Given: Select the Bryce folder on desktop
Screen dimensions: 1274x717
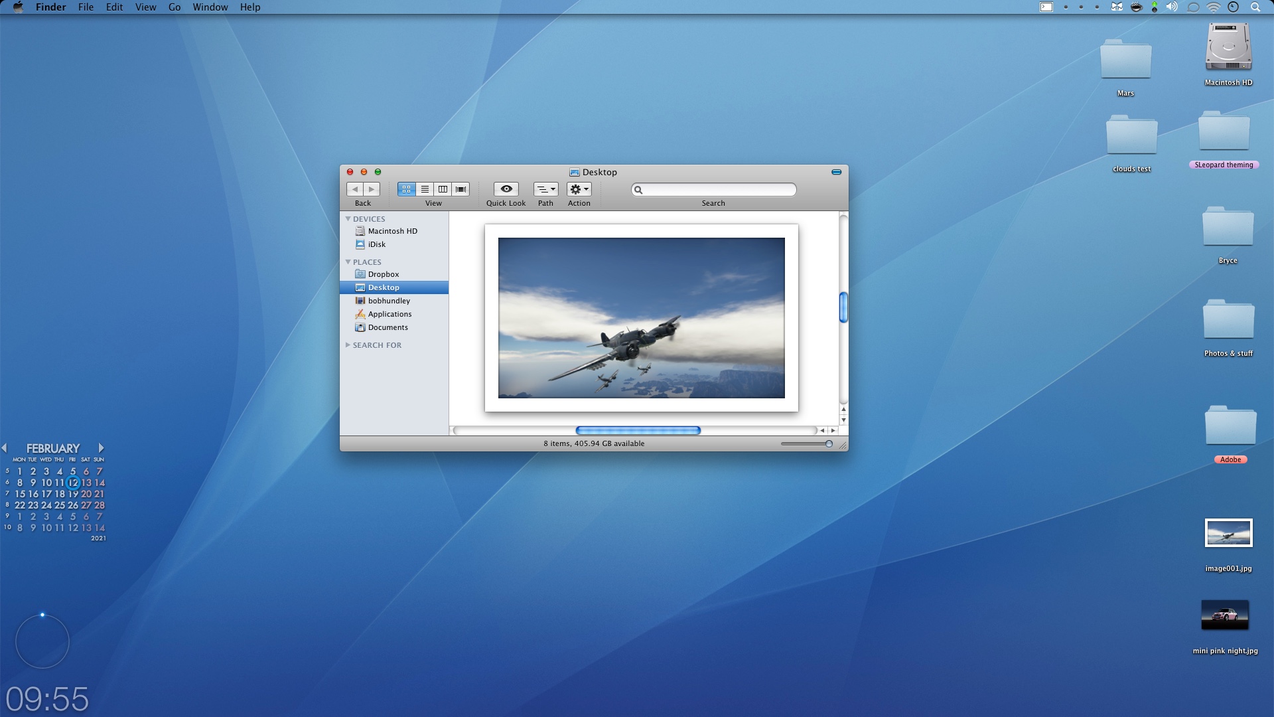Looking at the screenshot, I should (x=1228, y=227).
